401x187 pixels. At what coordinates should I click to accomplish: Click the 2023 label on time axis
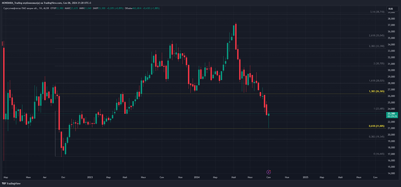[90, 177]
